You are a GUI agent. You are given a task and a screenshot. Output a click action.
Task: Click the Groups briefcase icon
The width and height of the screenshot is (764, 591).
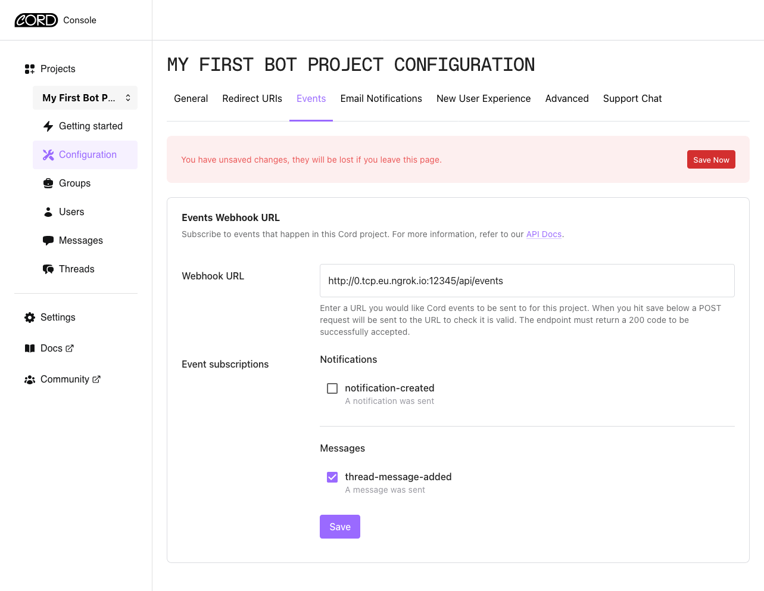(x=48, y=183)
